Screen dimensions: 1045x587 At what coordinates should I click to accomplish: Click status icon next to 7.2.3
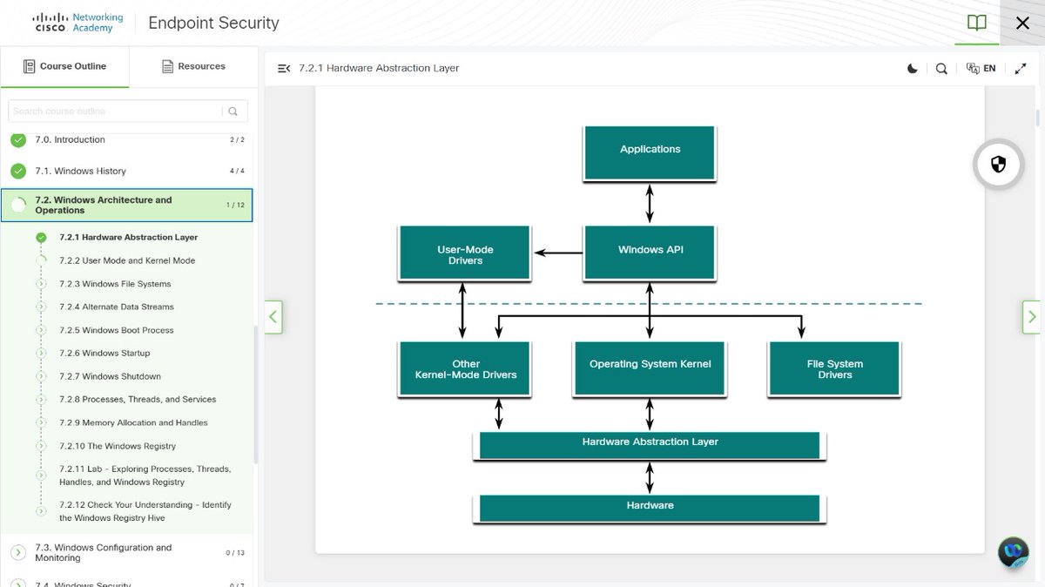[41, 284]
